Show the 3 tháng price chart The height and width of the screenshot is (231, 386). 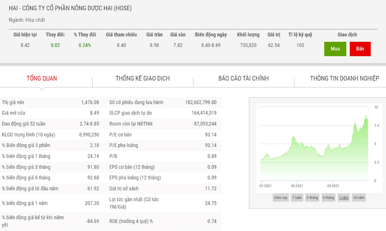312,198
